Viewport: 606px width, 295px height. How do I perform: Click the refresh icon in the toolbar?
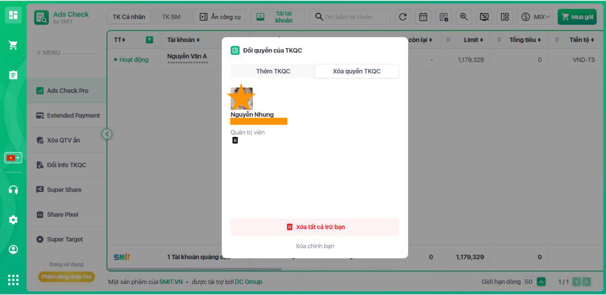click(402, 17)
